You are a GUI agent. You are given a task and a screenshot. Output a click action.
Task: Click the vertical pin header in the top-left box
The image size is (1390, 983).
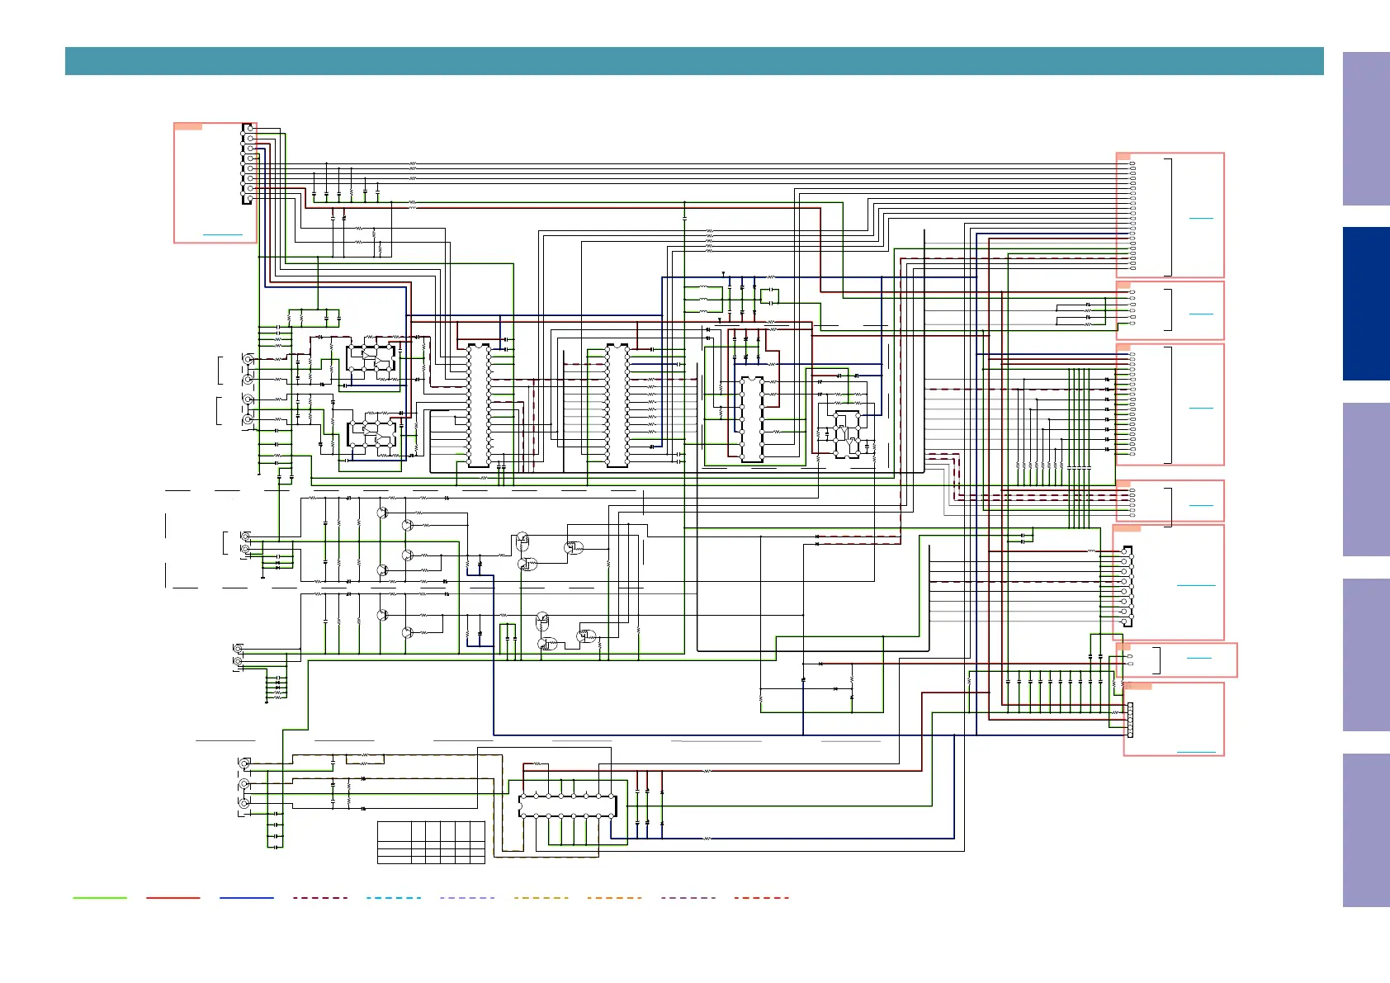[x=248, y=164]
